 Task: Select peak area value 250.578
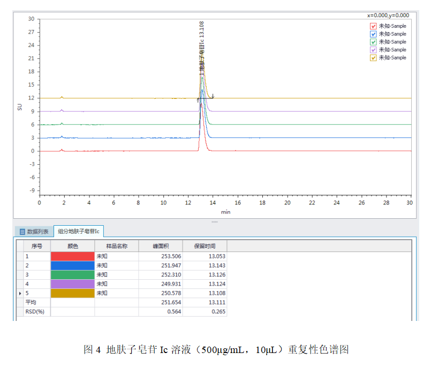(x=171, y=293)
